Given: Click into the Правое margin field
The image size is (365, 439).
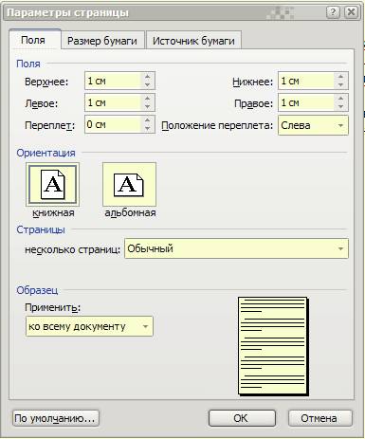Looking at the screenshot, I should pyautogui.click(x=306, y=102).
